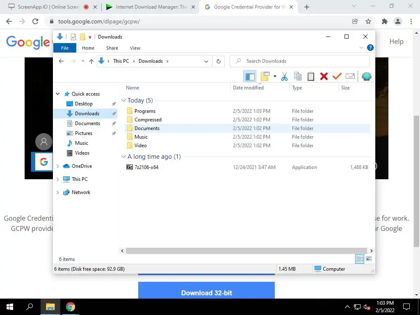Click the Chrome share page icon

[x=355, y=21]
